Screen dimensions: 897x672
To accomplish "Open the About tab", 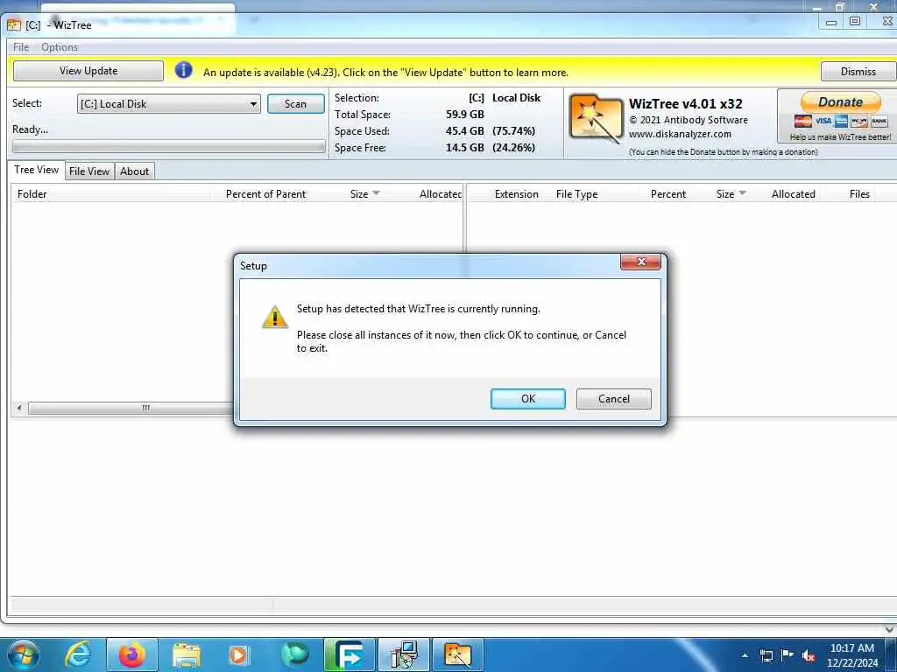I will [x=134, y=171].
